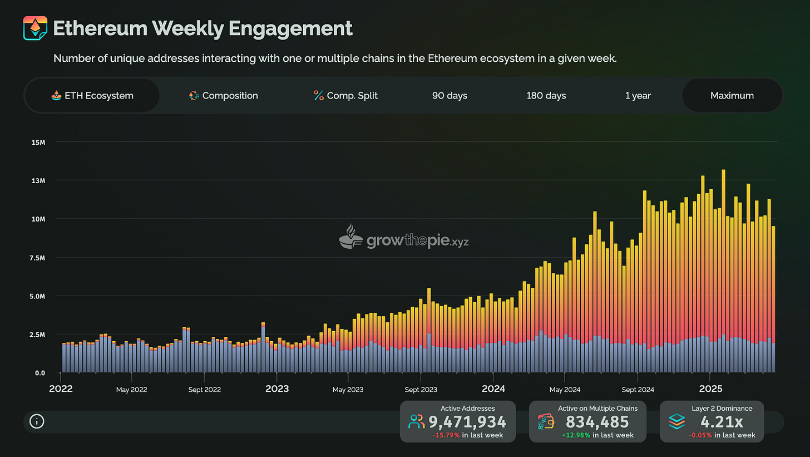Click the -0.05% in last week text
Screen dimensions: 810x457
click(722, 435)
